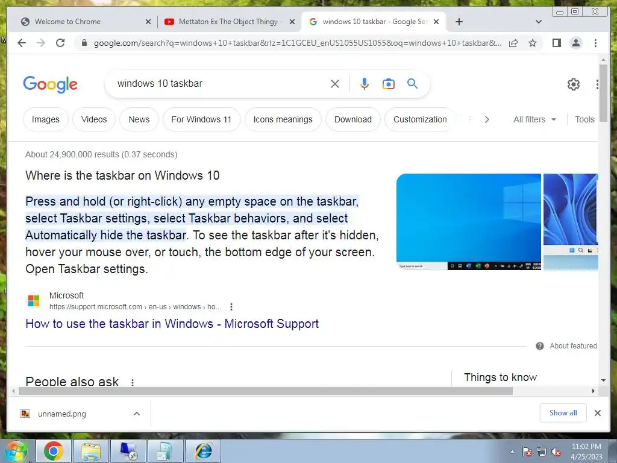Click the vertical scrollbar thumb
This screenshot has height=463, width=617.
(x=603, y=93)
